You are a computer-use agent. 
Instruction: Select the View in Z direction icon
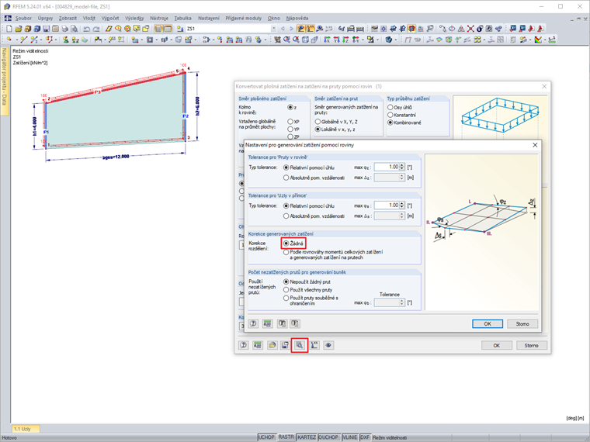(x=345, y=40)
